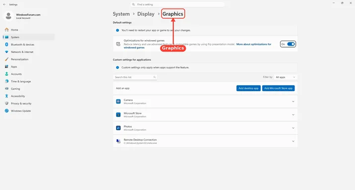Image resolution: width=355 pixels, height=190 pixels.
Task: Click the Accounts person icon
Action: [6, 74]
